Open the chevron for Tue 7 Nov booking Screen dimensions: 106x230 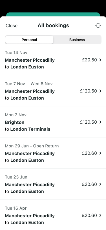(x=100, y=91)
